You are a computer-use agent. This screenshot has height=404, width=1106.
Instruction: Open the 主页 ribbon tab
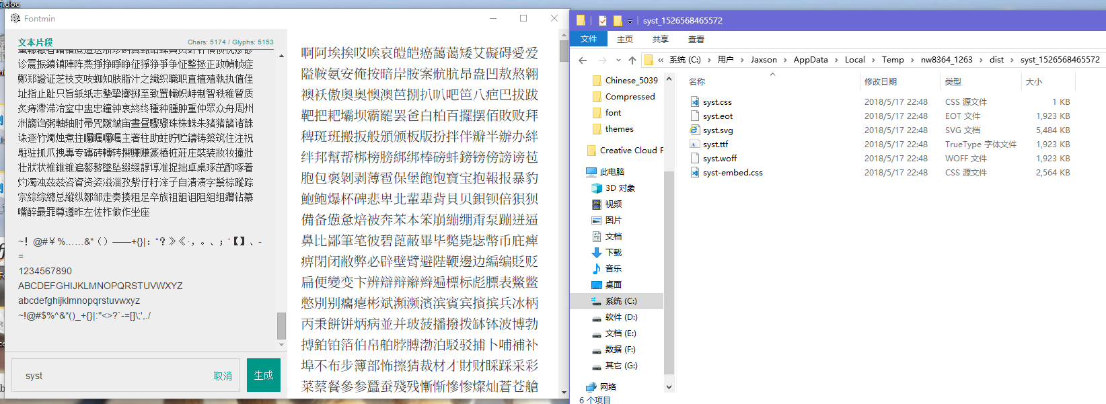(x=625, y=39)
